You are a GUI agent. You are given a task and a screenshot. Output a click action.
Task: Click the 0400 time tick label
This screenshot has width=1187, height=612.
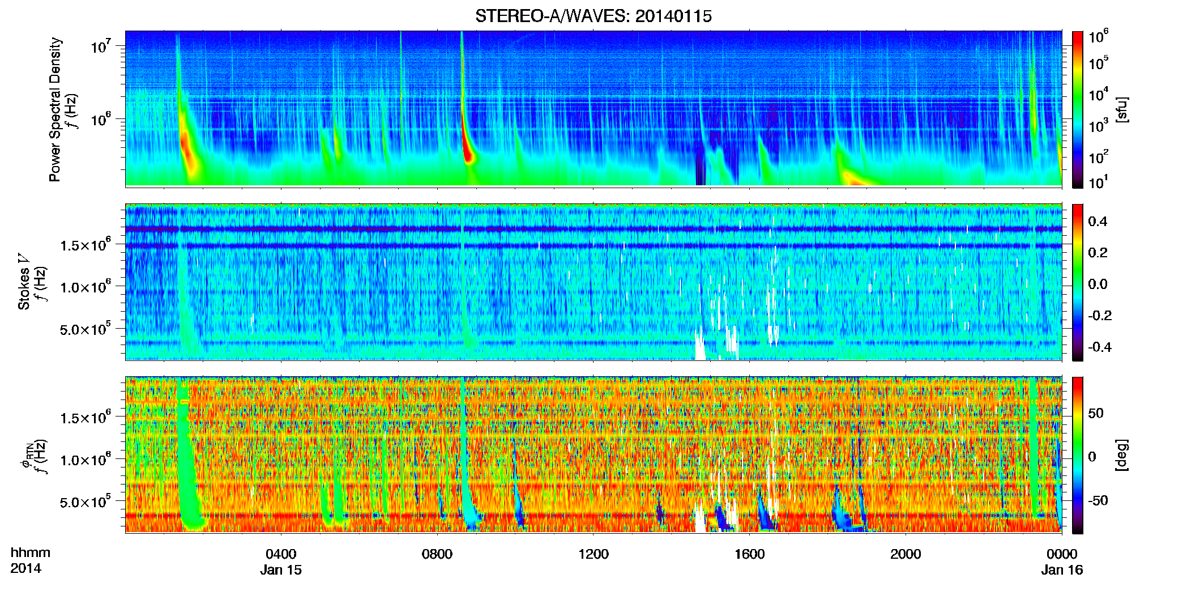click(x=281, y=554)
